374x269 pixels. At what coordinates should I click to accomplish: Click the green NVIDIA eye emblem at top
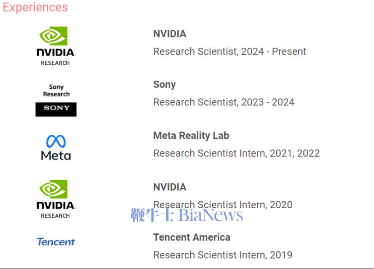click(54, 36)
